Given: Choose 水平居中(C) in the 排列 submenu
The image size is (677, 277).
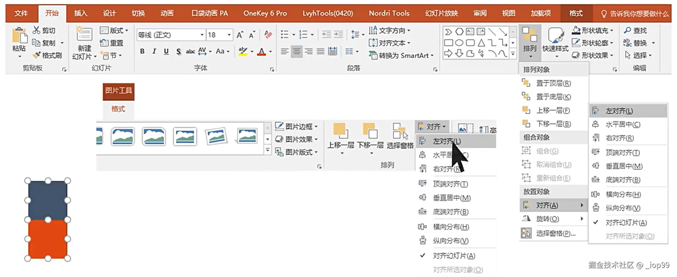Looking at the screenshot, I should coord(628,124).
